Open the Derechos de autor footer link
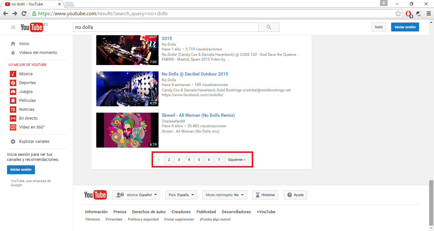 149,212
